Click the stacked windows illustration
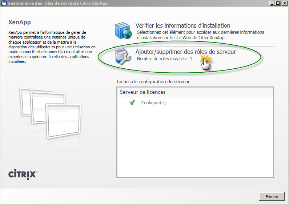 [x=50, y=113]
